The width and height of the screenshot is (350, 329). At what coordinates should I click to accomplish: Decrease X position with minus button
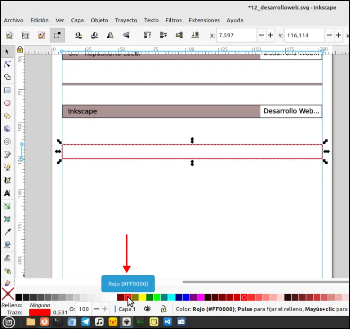pos(261,35)
